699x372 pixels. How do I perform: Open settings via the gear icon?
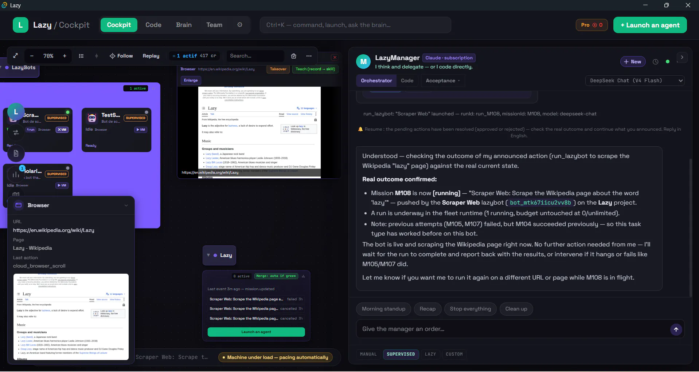pos(240,25)
